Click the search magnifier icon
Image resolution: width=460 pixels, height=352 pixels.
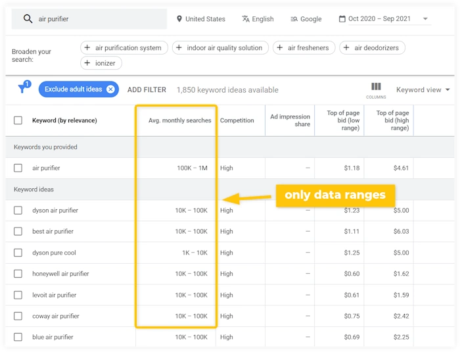28,19
